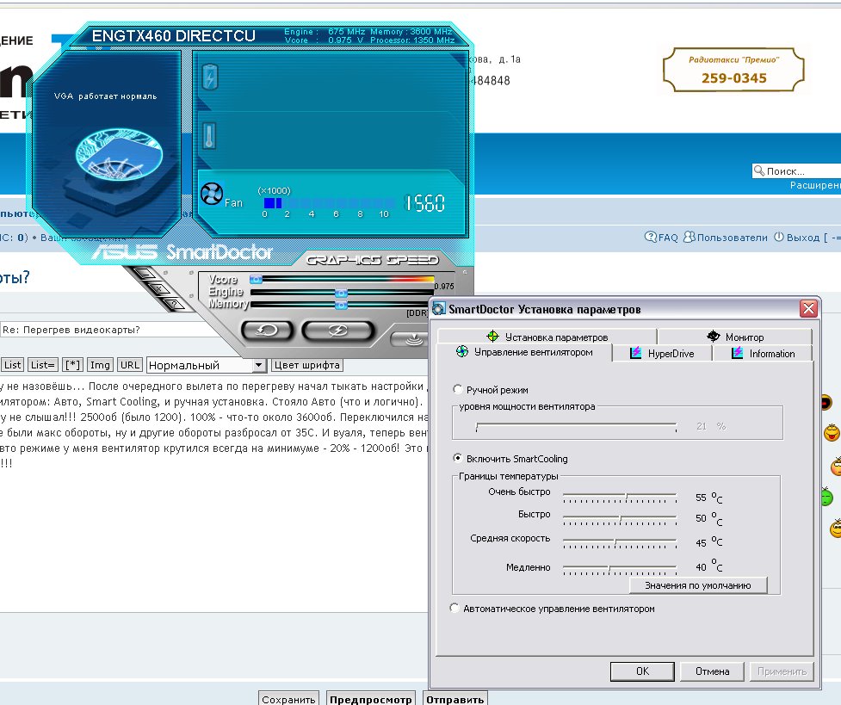Select Включить SmartCooling radio option
841x705 pixels.
coord(456,458)
